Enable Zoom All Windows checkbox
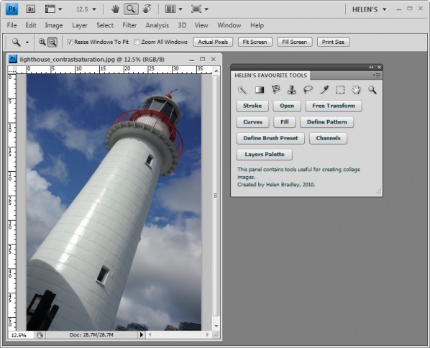430x348 pixels. pos(137,42)
